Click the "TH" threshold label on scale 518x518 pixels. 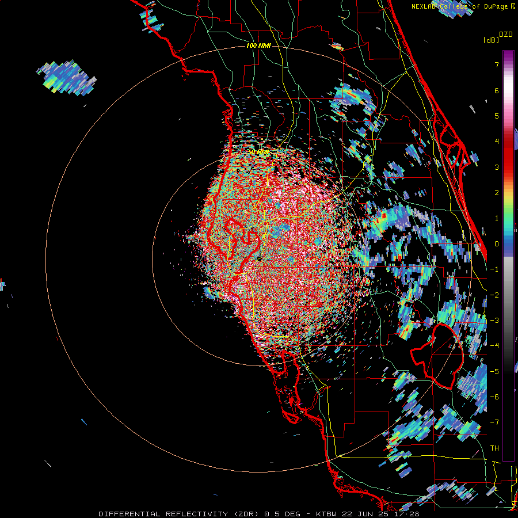(494, 448)
